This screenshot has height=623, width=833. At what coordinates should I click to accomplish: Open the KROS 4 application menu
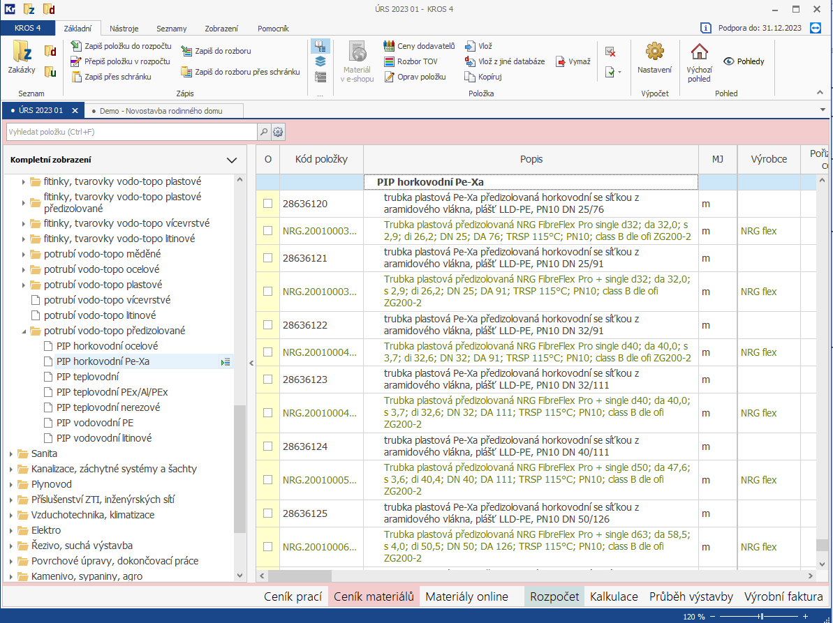(28, 28)
